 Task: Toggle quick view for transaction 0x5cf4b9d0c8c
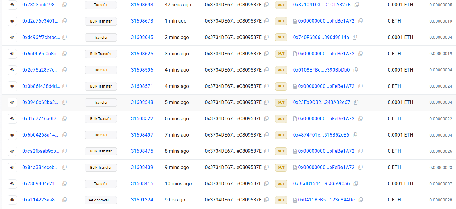(x=12, y=54)
